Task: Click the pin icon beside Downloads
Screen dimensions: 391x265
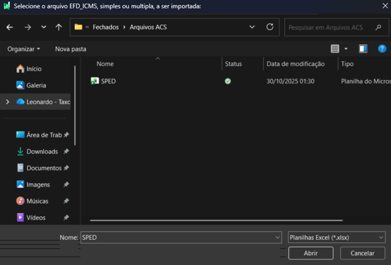Action: (66, 151)
